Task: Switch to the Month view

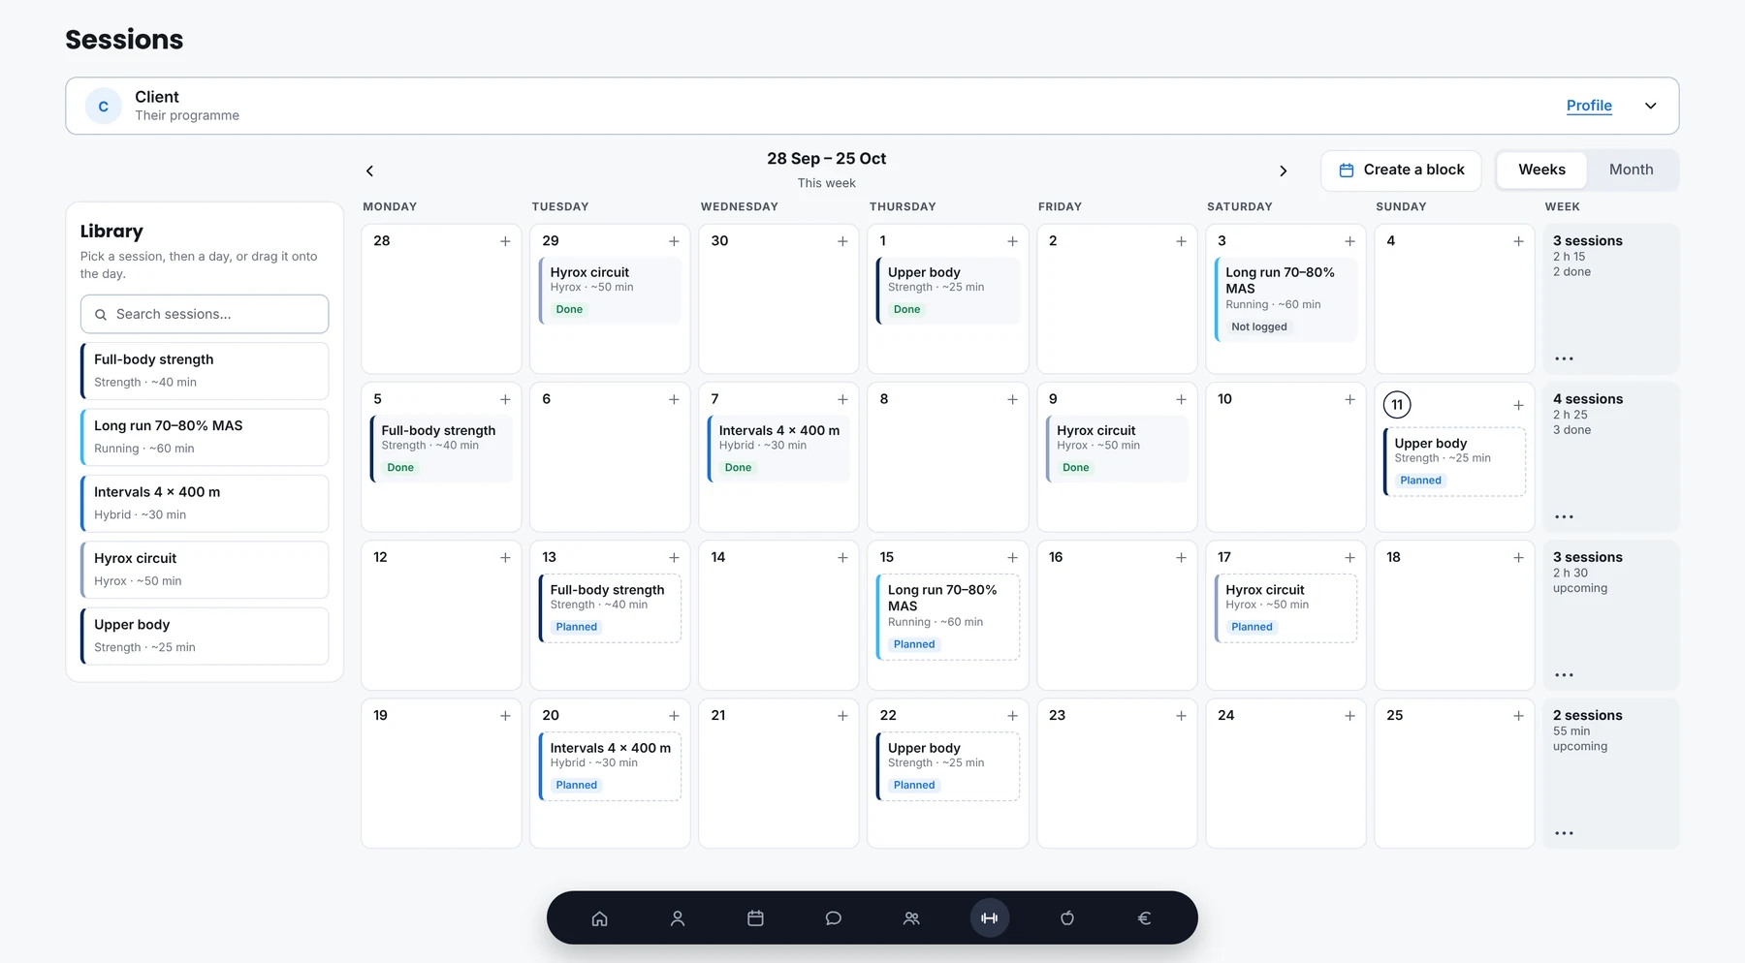Action: [x=1631, y=170]
